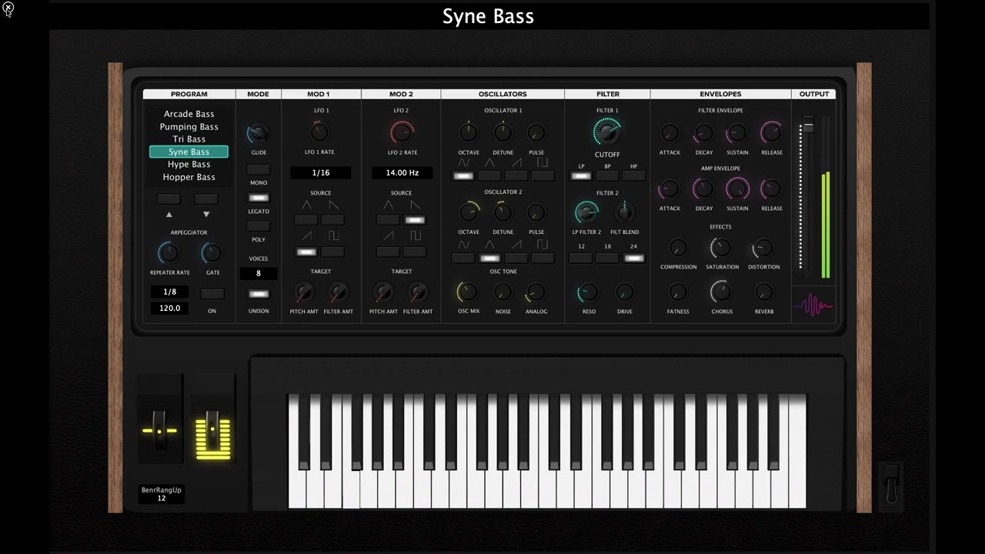Select triangle wave source for LFO 2
The image size is (985, 554).
click(x=388, y=220)
